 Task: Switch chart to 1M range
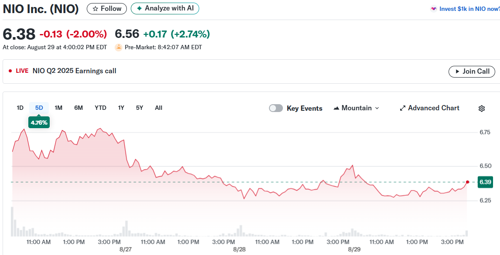tap(58, 108)
